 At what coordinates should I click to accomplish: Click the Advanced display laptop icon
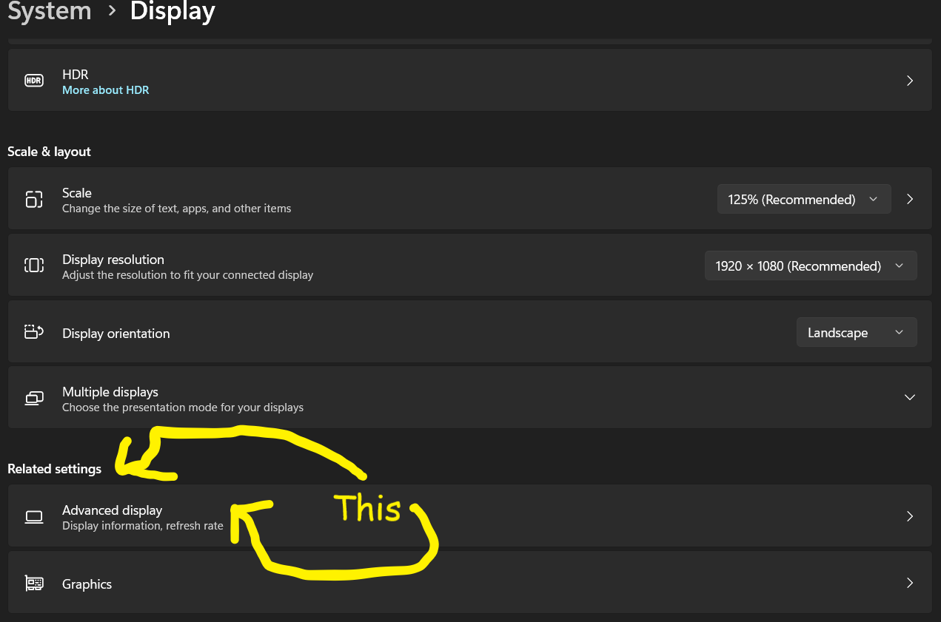[x=34, y=517]
